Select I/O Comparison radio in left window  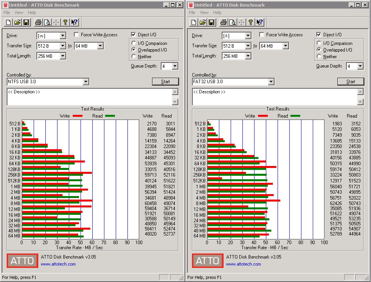point(134,43)
